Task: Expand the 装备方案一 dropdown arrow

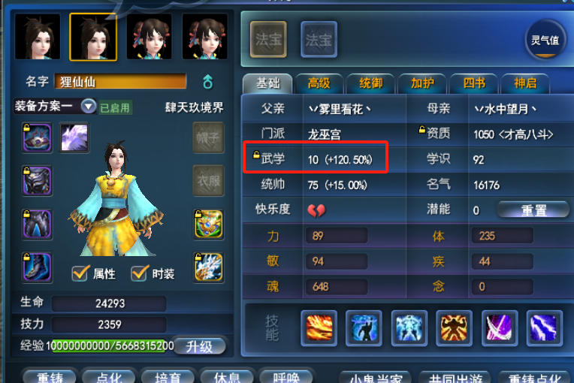Action: [x=88, y=107]
